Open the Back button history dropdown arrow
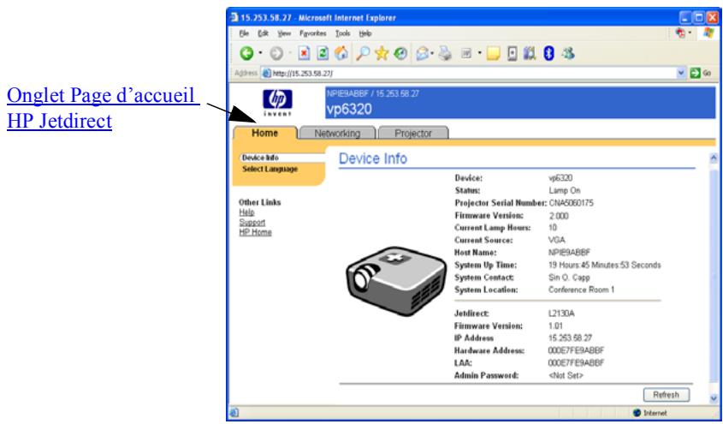Image resolution: width=723 pixels, height=424 pixels. pyautogui.click(x=260, y=53)
